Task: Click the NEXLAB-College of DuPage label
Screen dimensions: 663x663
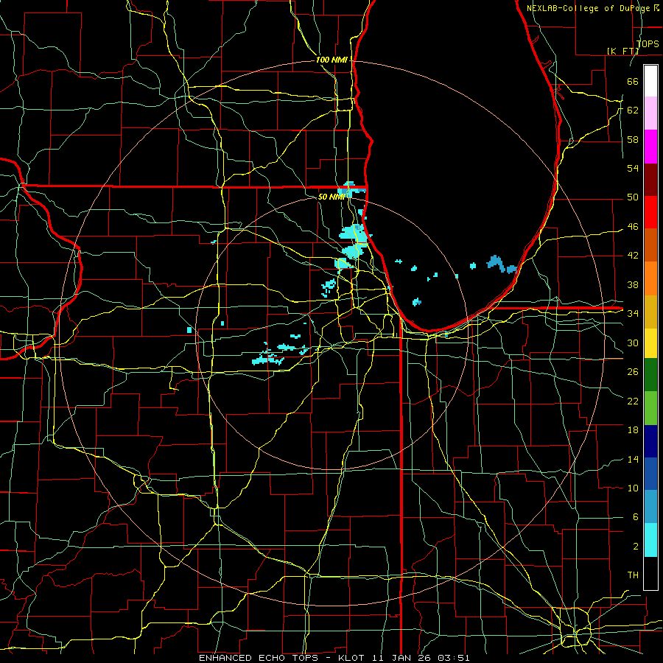Action: click(589, 8)
